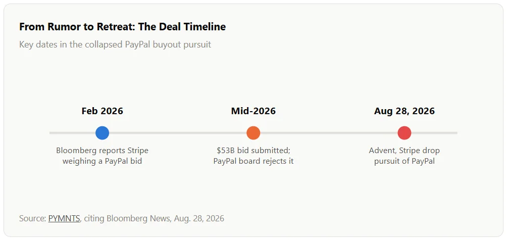Click the Bloomberg reports Stripe description text
Screen dimensions: 506x240
103,156
